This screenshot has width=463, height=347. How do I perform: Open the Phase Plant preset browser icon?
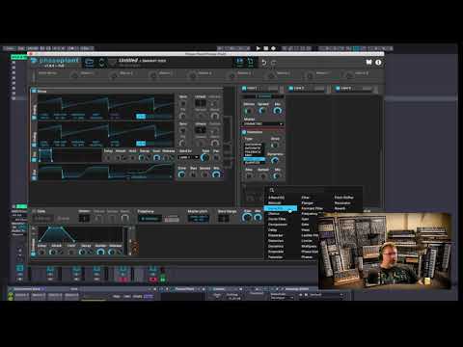point(90,63)
